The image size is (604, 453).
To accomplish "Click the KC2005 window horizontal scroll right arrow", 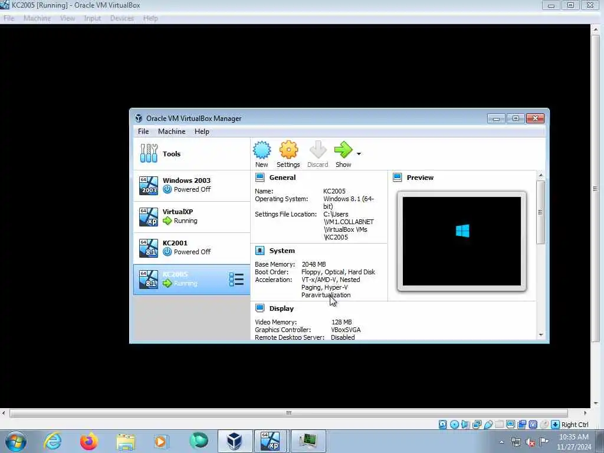I will coord(585,413).
